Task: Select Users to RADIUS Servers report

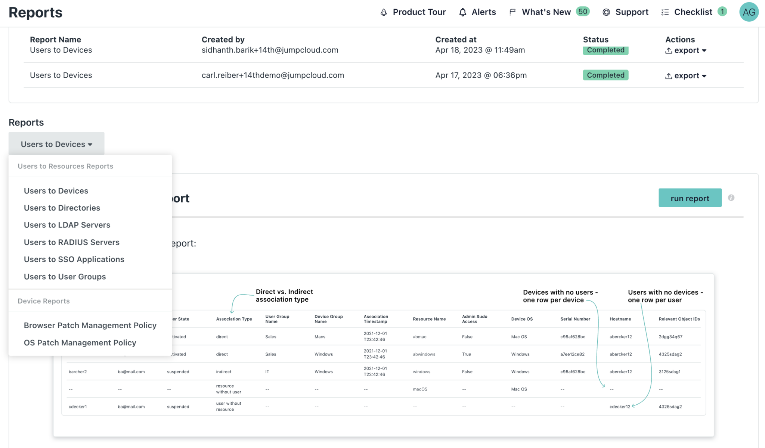Action: tap(71, 242)
